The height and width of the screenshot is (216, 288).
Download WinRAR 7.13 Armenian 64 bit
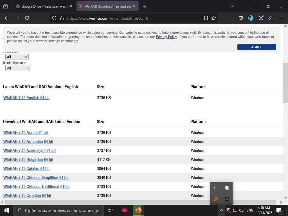coord(28,142)
